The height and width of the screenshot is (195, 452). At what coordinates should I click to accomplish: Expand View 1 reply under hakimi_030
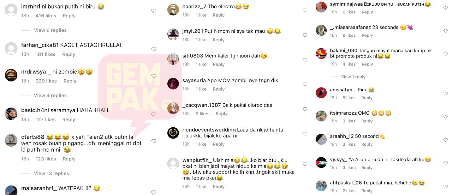tap(353, 77)
